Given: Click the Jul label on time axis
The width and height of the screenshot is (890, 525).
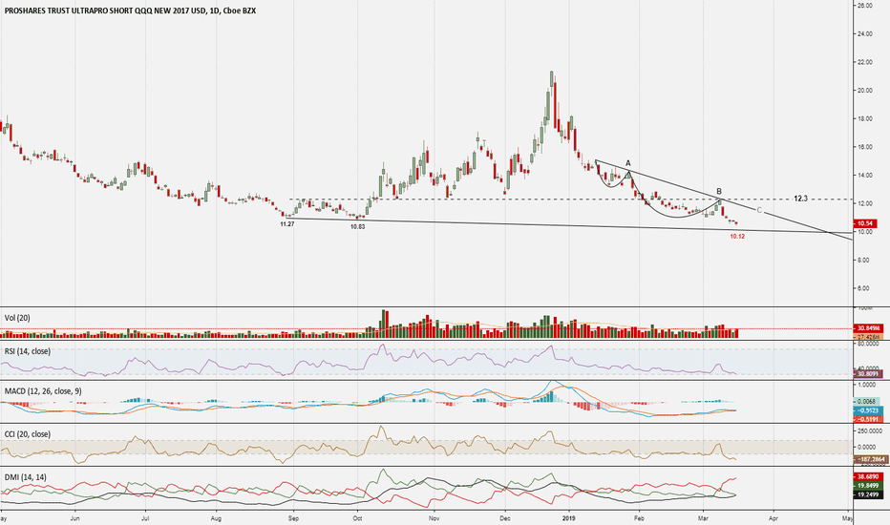Looking at the screenshot, I should [x=145, y=518].
